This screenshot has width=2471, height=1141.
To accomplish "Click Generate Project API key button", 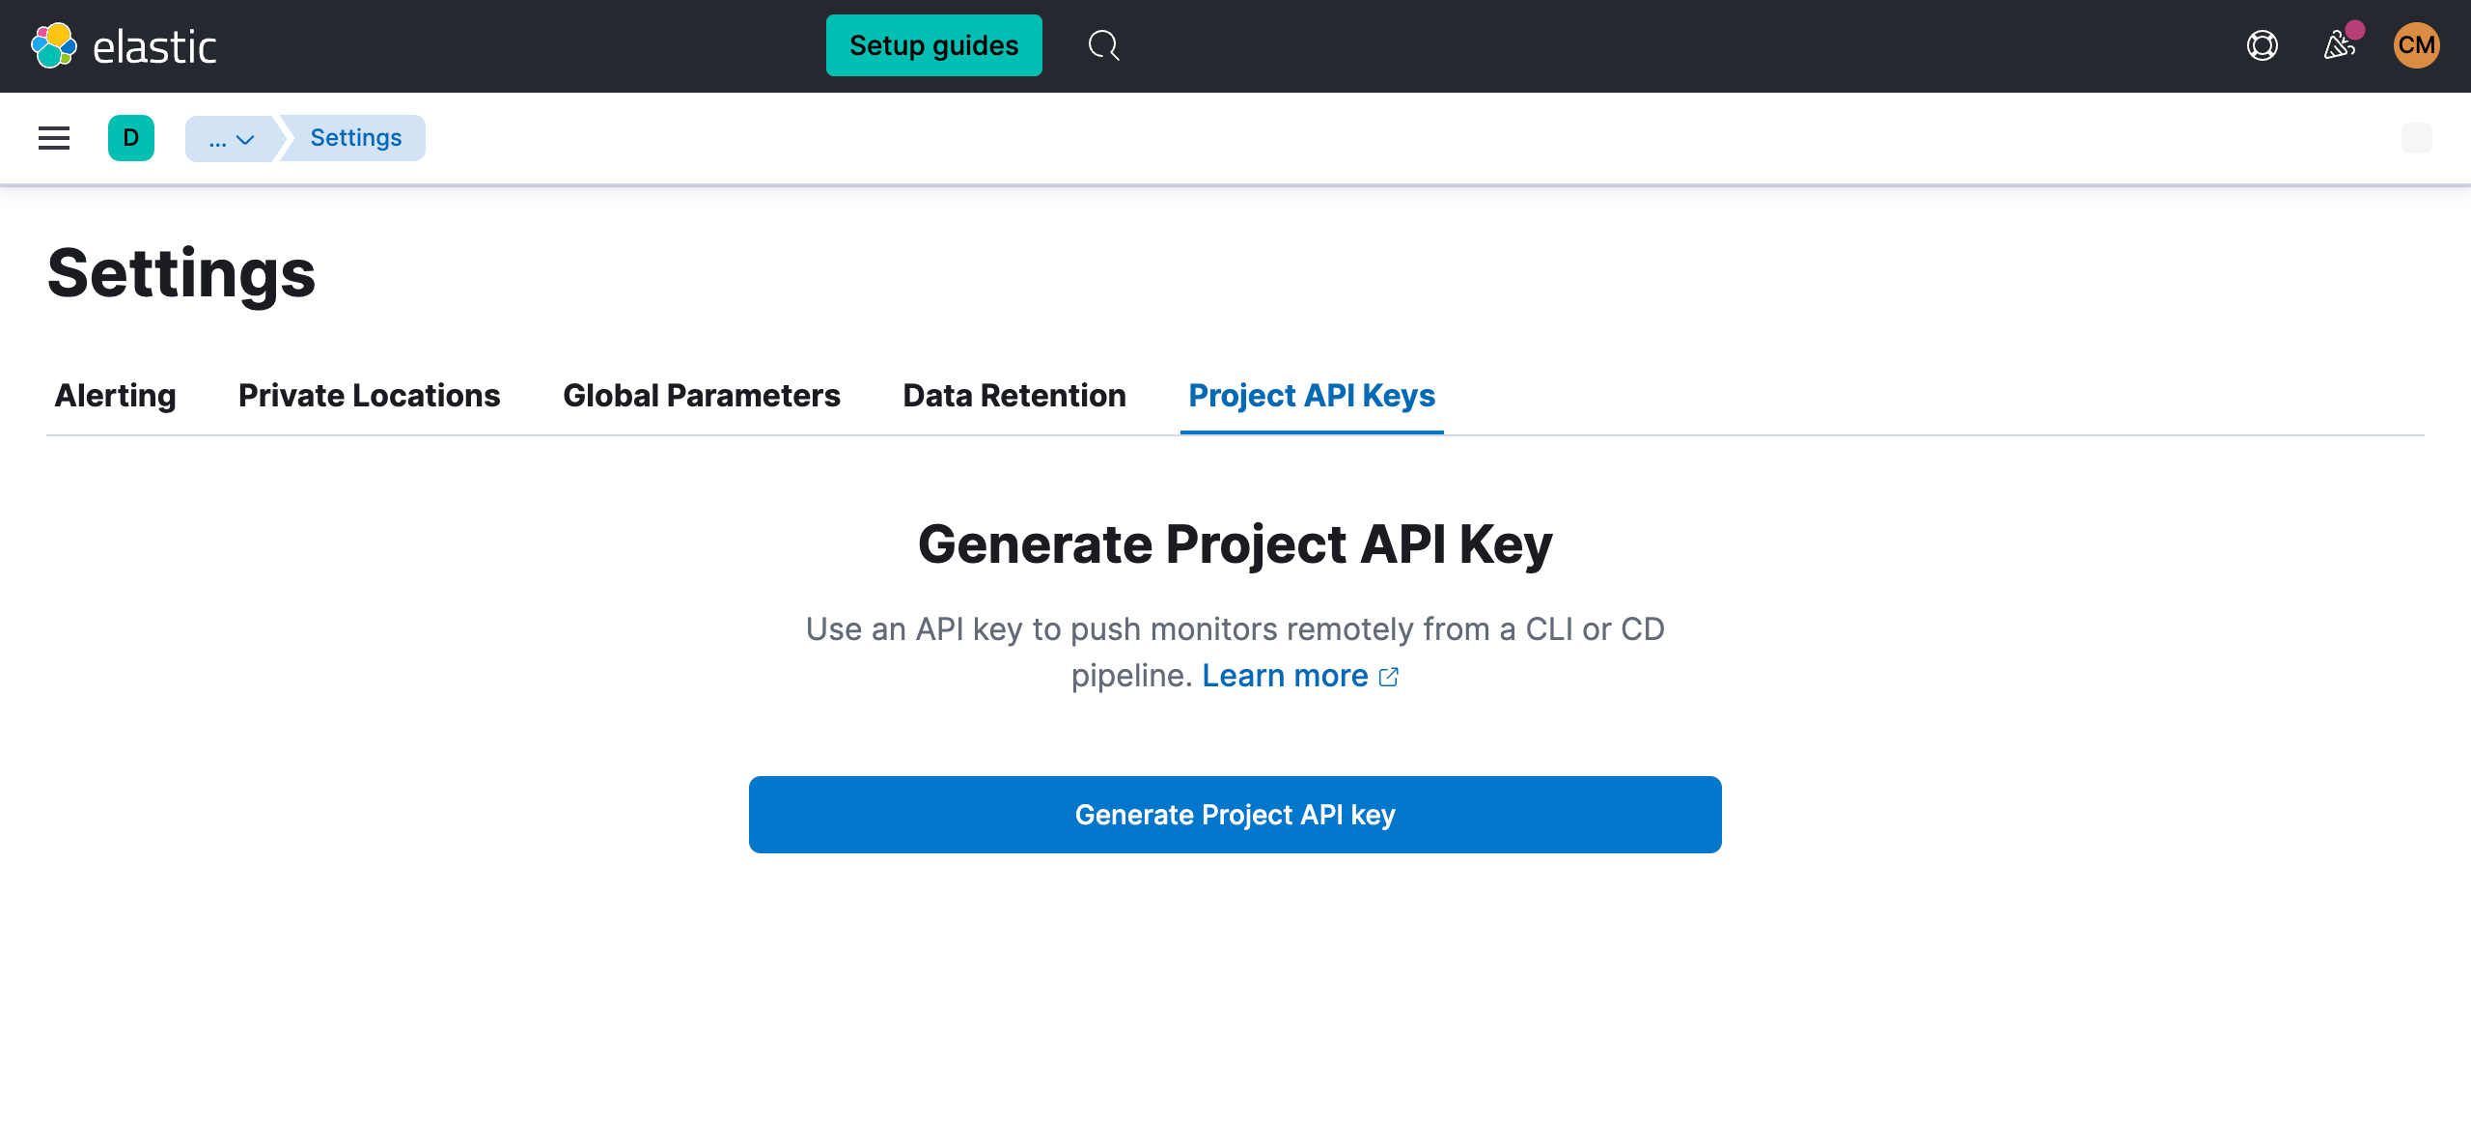I will [1235, 815].
